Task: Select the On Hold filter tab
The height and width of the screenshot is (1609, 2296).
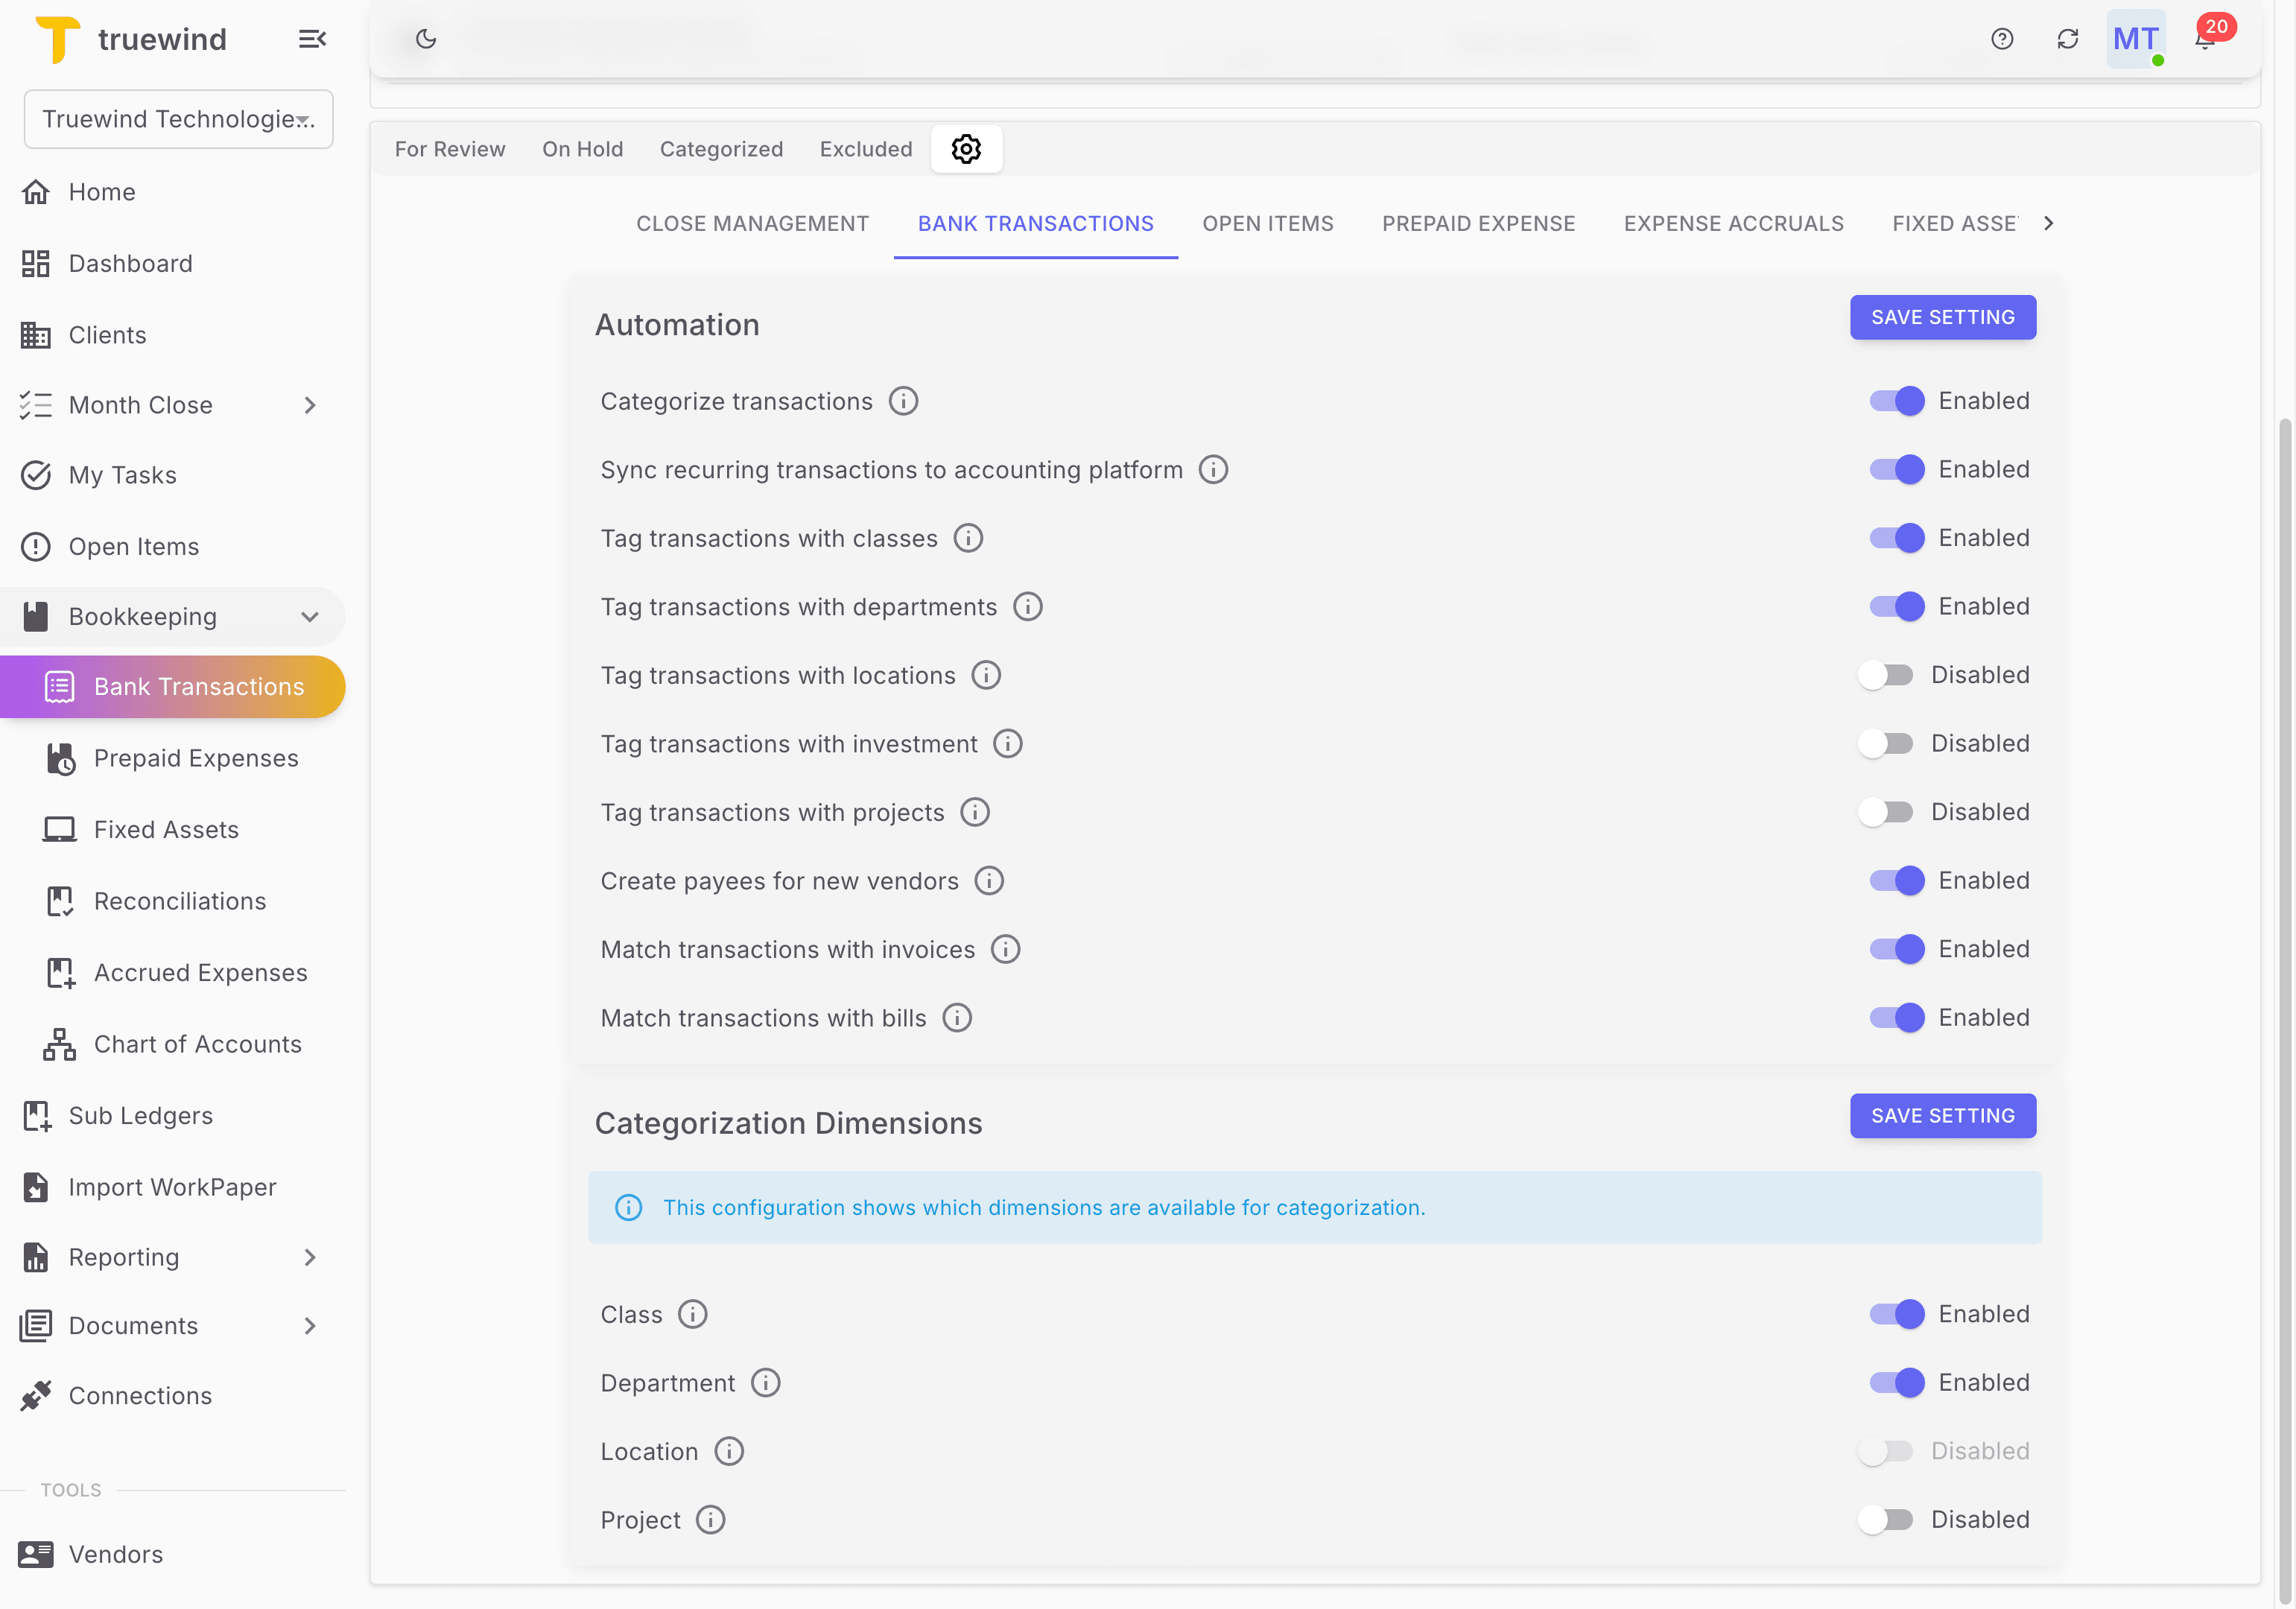Action: pos(583,148)
